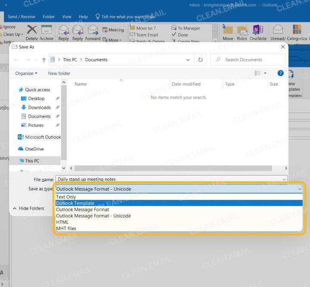This screenshot has width=310, height=287.
Task: Click the blue Help question icon
Action: [x=280, y=73]
